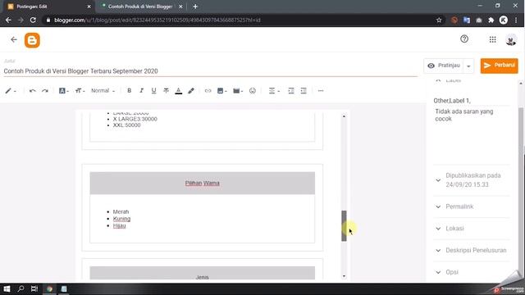Click the XXL:50000 list item
Viewport: 525px width, 295px height.
(126, 125)
